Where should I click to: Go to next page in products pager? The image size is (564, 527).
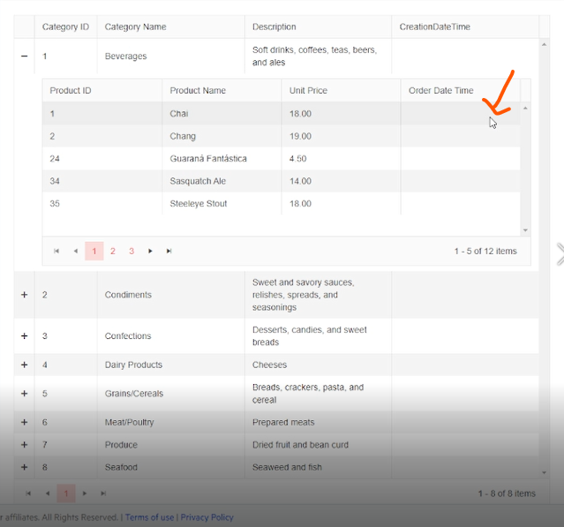pos(150,252)
